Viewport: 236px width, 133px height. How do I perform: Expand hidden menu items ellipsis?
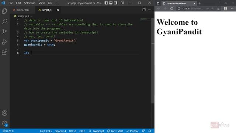pyautogui.click(x=57, y=3)
